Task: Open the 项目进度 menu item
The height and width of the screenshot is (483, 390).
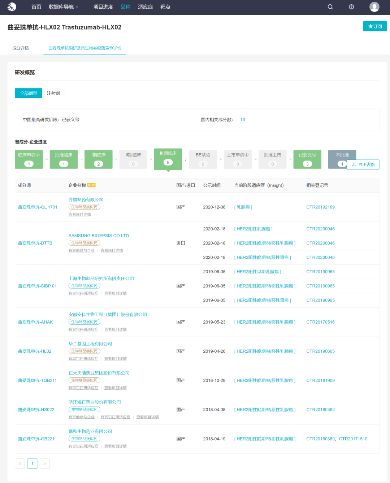Action: click(x=103, y=7)
